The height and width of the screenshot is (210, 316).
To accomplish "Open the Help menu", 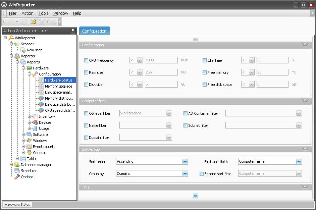I will [x=77, y=13].
